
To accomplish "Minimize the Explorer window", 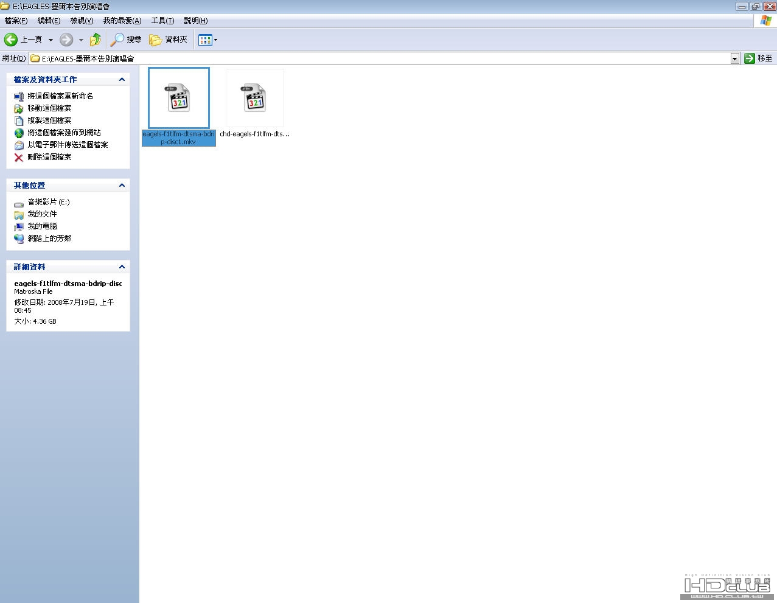I will (x=742, y=7).
